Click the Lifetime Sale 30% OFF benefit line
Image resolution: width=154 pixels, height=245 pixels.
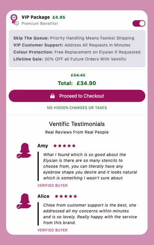coord(70,59)
